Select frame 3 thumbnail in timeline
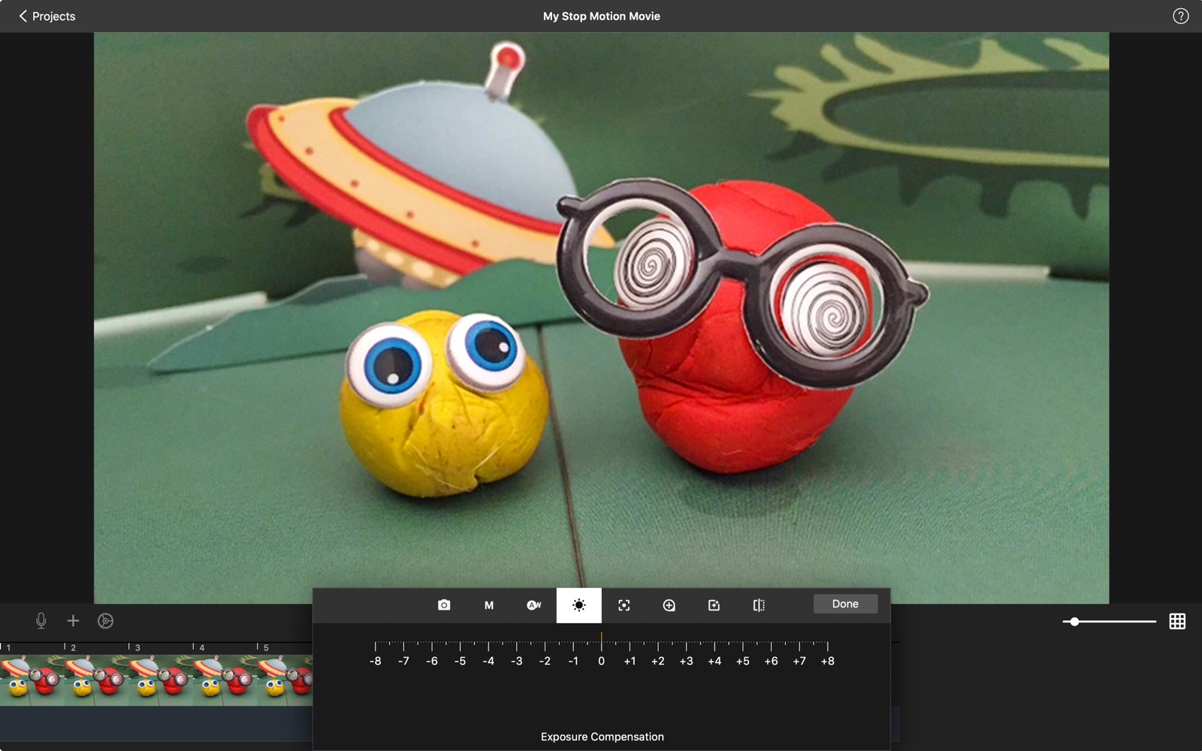Viewport: 1202px width, 751px height. [160, 679]
